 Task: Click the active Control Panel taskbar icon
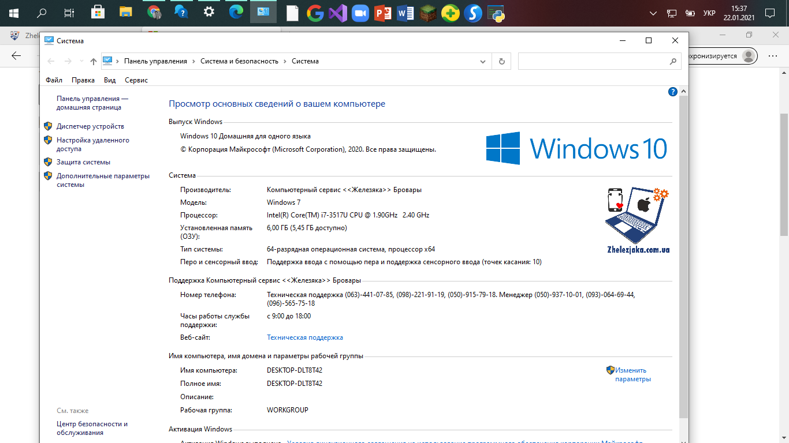[263, 12]
